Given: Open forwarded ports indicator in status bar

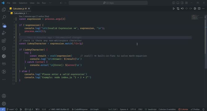Looking at the screenshot, I should click(37, 109).
